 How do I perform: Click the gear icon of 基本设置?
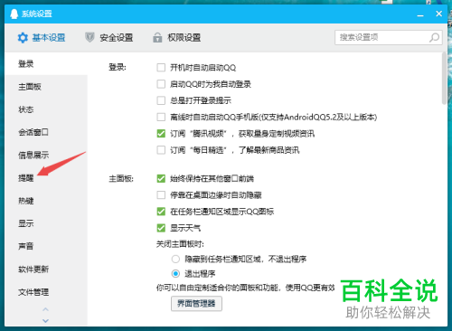click(x=23, y=38)
